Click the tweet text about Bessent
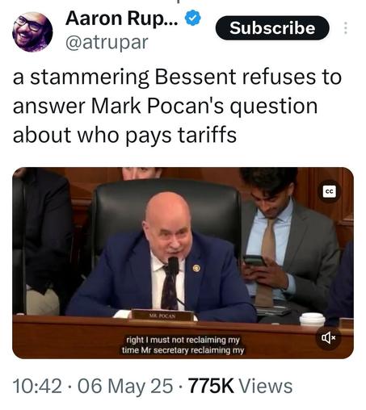Viewport: 366px width, 410px height. click(177, 106)
